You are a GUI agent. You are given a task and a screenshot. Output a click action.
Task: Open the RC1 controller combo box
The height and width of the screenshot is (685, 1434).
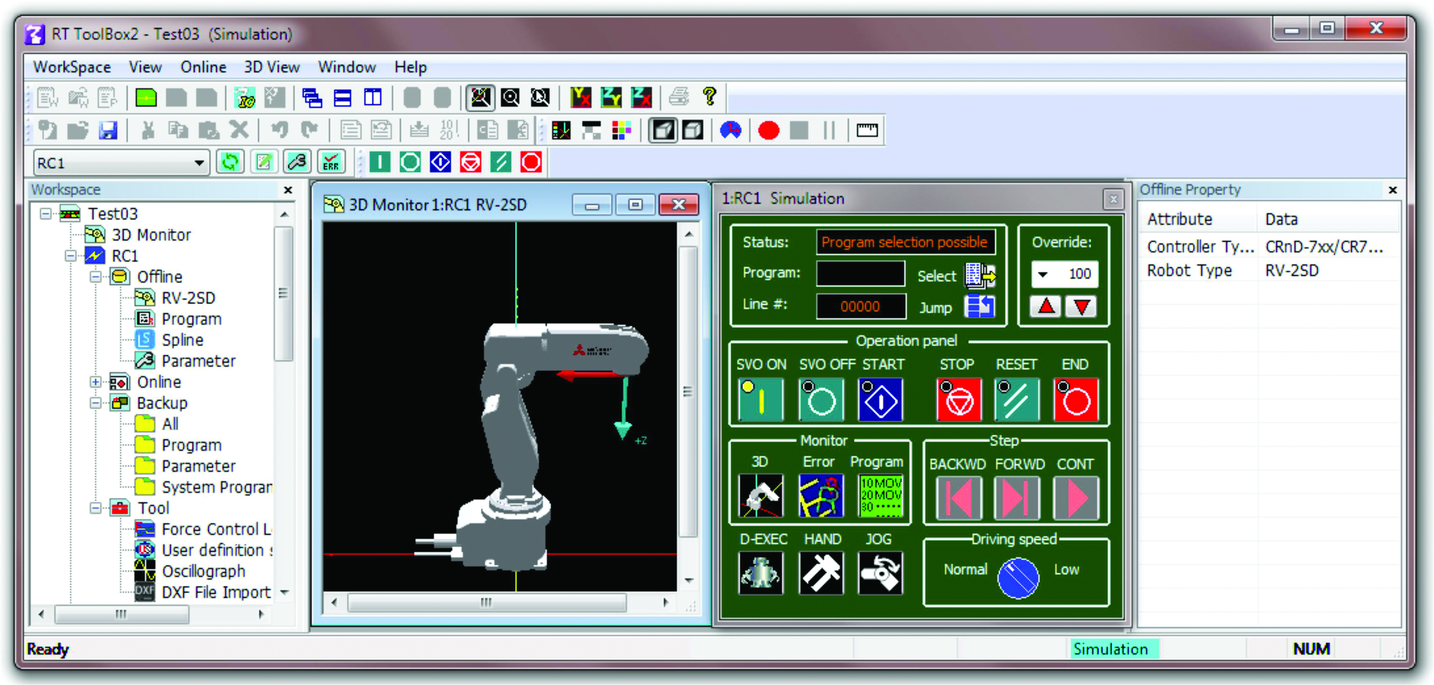[121, 162]
